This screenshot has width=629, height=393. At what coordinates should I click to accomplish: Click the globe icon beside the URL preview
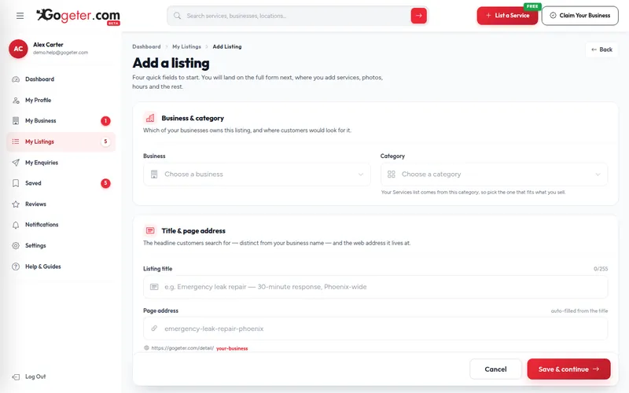pyautogui.click(x=146, y=348)
